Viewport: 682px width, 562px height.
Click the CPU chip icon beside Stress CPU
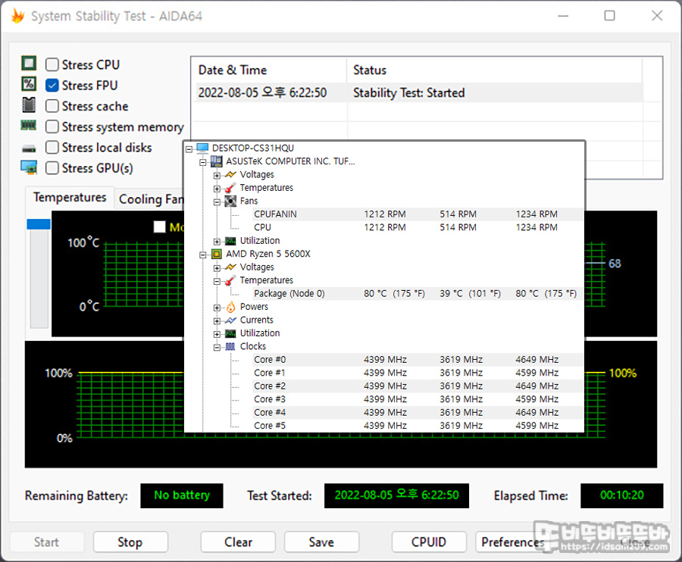pos(29,64)
